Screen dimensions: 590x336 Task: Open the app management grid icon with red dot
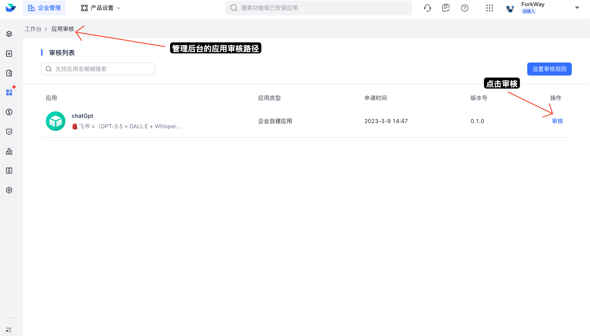click(9, 92)
